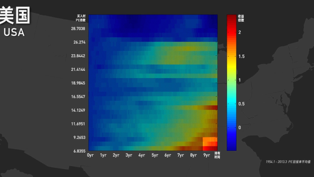The height and width of the screenshot is (177, 314).
Task: Click the 21.4144 PE axis label
Action: tap(78, 69)
